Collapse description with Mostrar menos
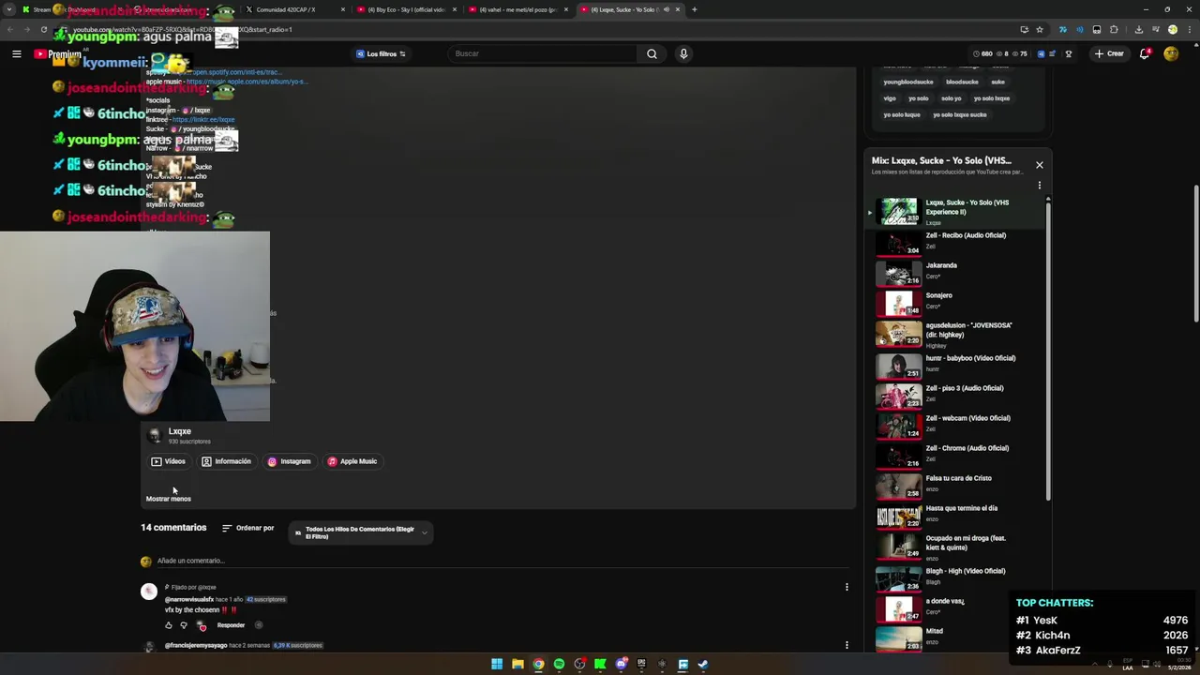The width and height of the screenshot is (1200, 675). click(168, 499)
